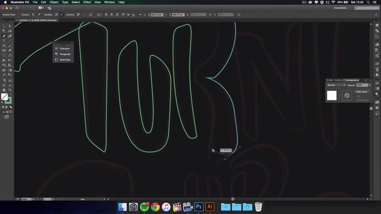Select the Type tool
Viewport: 381px width, 214px height.
point(4,41)
